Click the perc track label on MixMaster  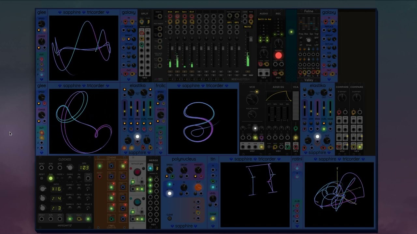[177, 12]
